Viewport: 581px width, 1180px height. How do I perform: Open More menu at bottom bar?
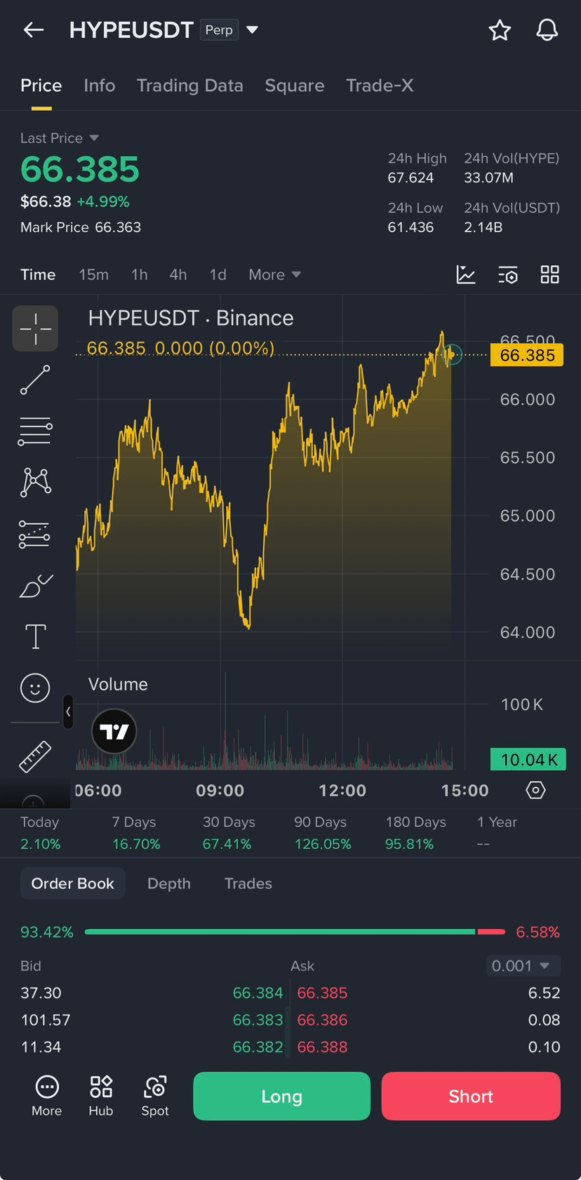[x=47, y=1096]
